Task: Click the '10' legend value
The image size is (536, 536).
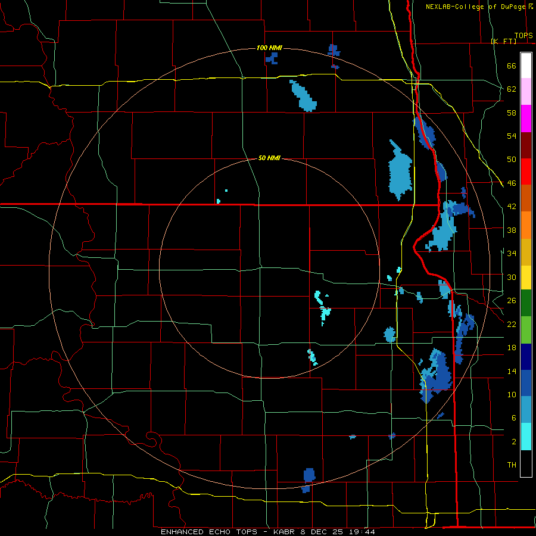Action: point(512,394)
